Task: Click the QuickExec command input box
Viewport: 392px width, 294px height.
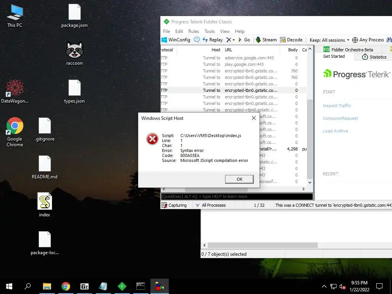Action: 237,196
